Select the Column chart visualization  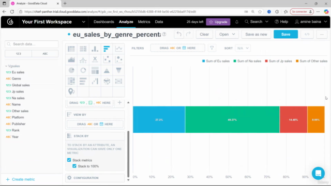click(x=95, y=49)
